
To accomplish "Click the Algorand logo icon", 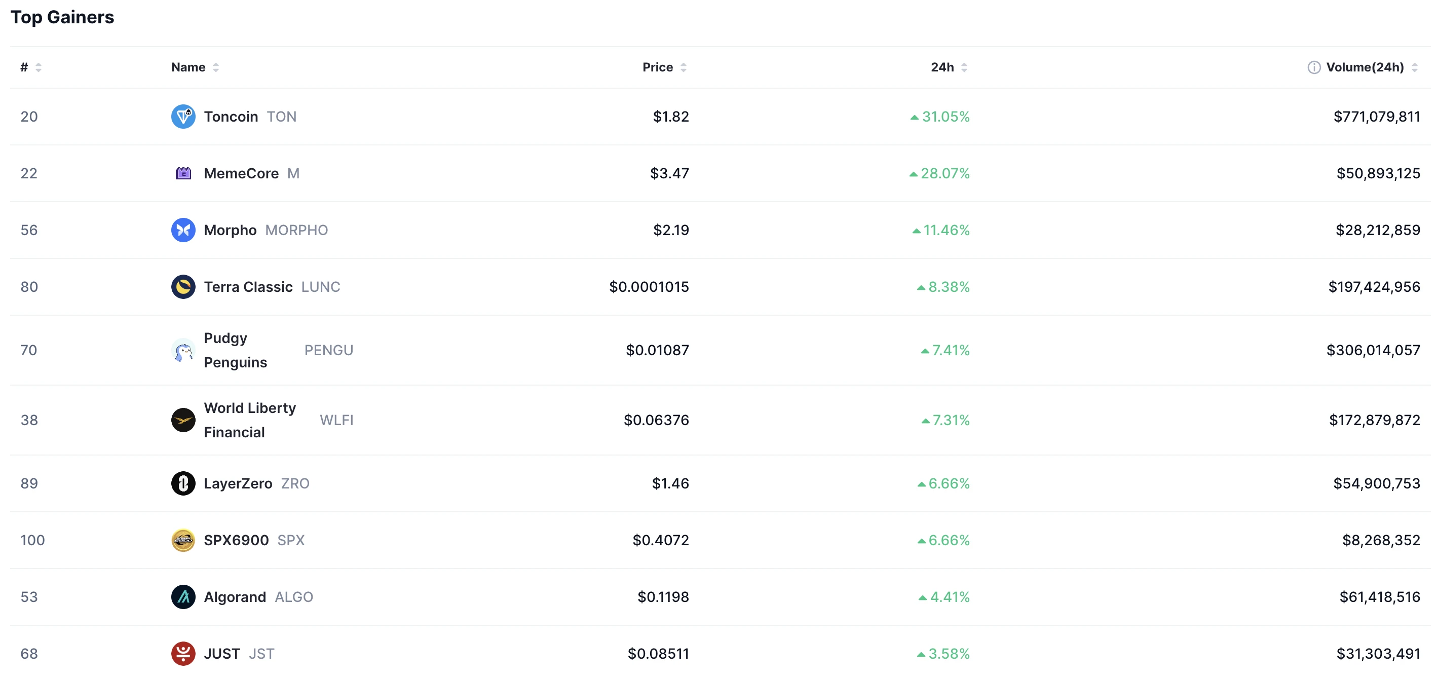I will pyautogui.click(x=183, y=597).
